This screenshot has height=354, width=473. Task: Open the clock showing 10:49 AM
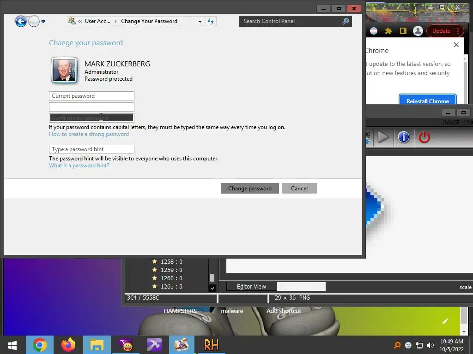[452, 345]
